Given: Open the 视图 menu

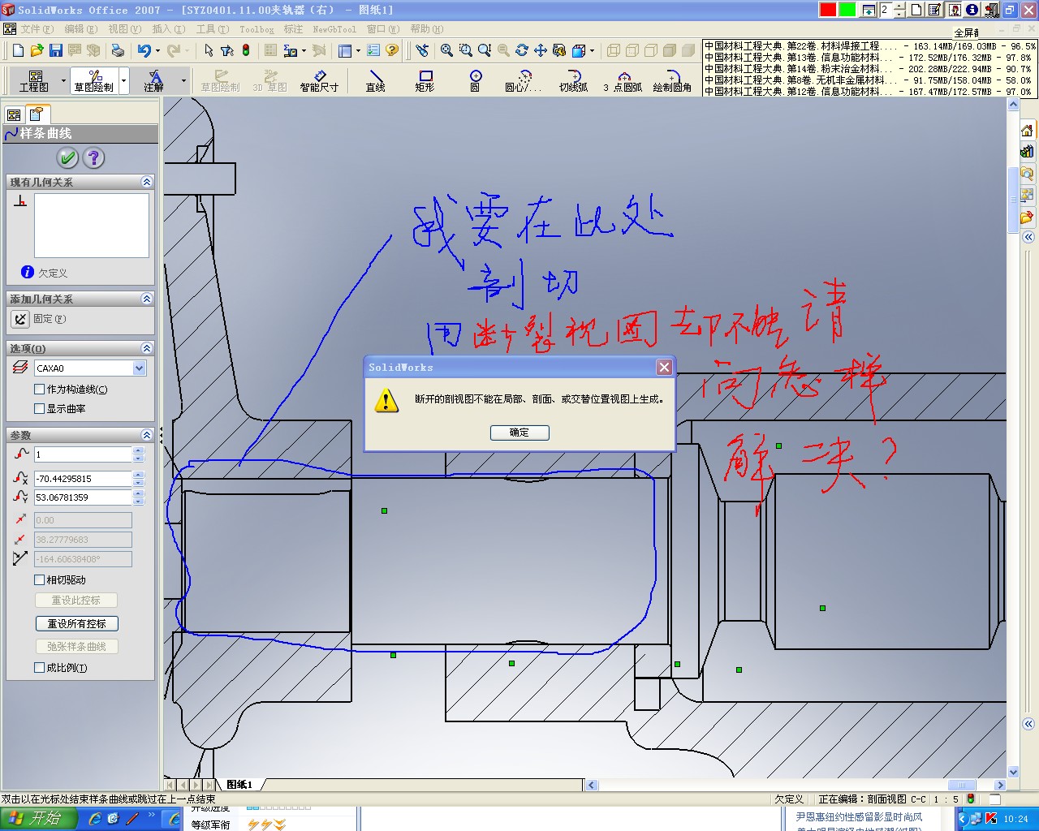Looking at the screenshot, I should coord(124,29).
